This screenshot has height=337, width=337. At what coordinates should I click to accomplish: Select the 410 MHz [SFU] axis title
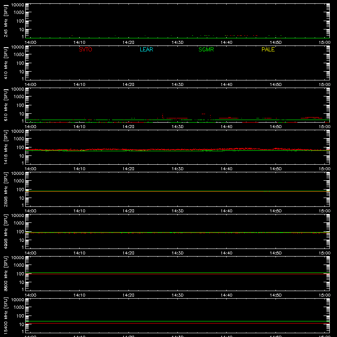pyautogui.click(x=5, y=63)
